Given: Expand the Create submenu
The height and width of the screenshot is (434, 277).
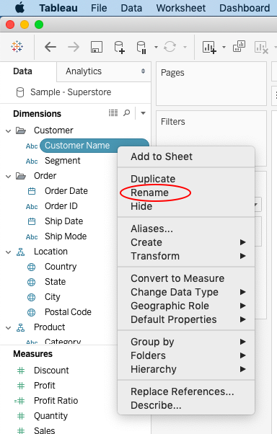Looking at the screenshot, I should point(185,242).
